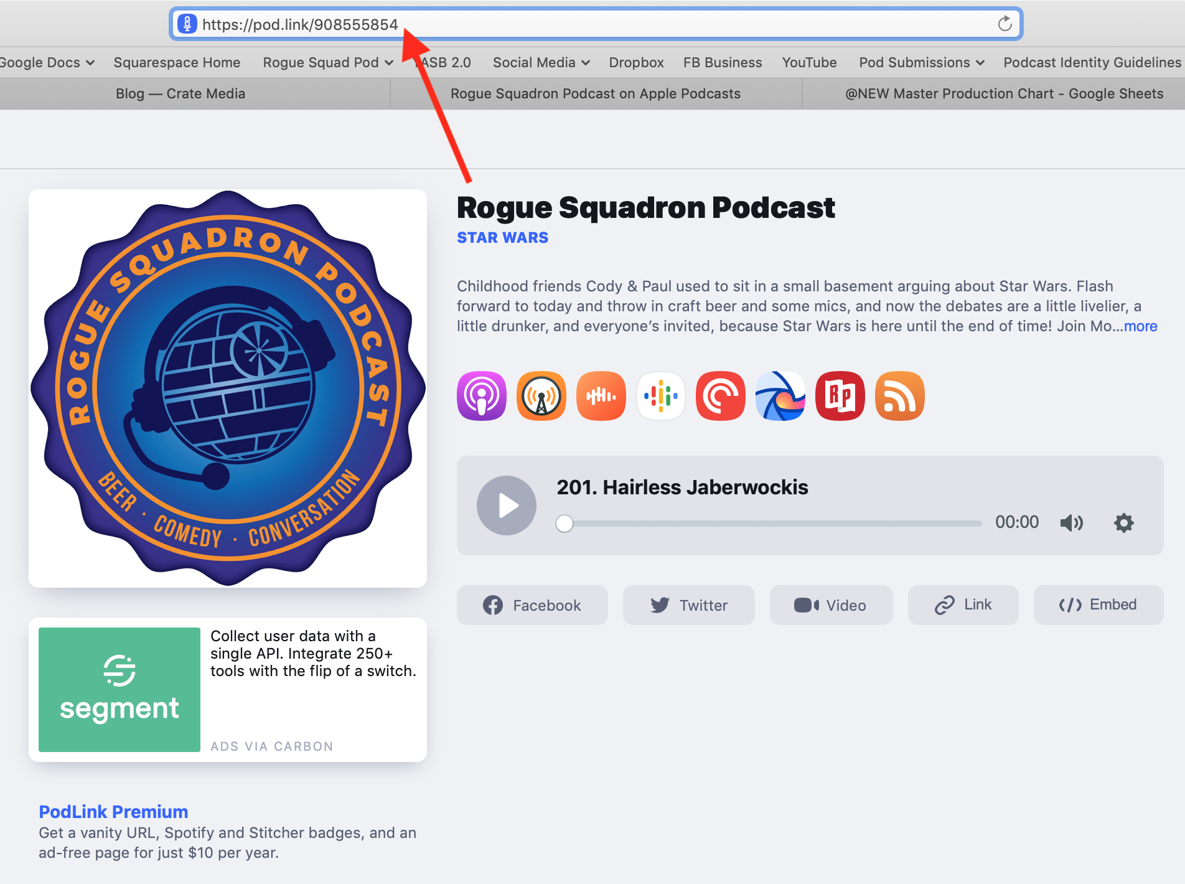
Task: Focus the pod.link URL address bar
Action: tap(596, 24)
